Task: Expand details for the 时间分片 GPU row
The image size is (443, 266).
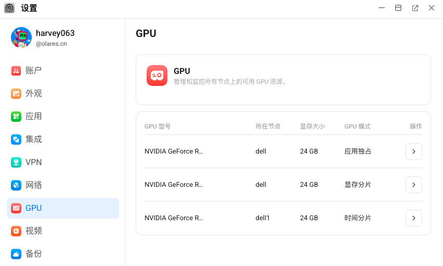Action: (x=413, y=218)
